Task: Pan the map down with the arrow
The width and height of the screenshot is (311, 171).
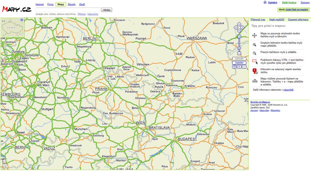Action: 239,31
